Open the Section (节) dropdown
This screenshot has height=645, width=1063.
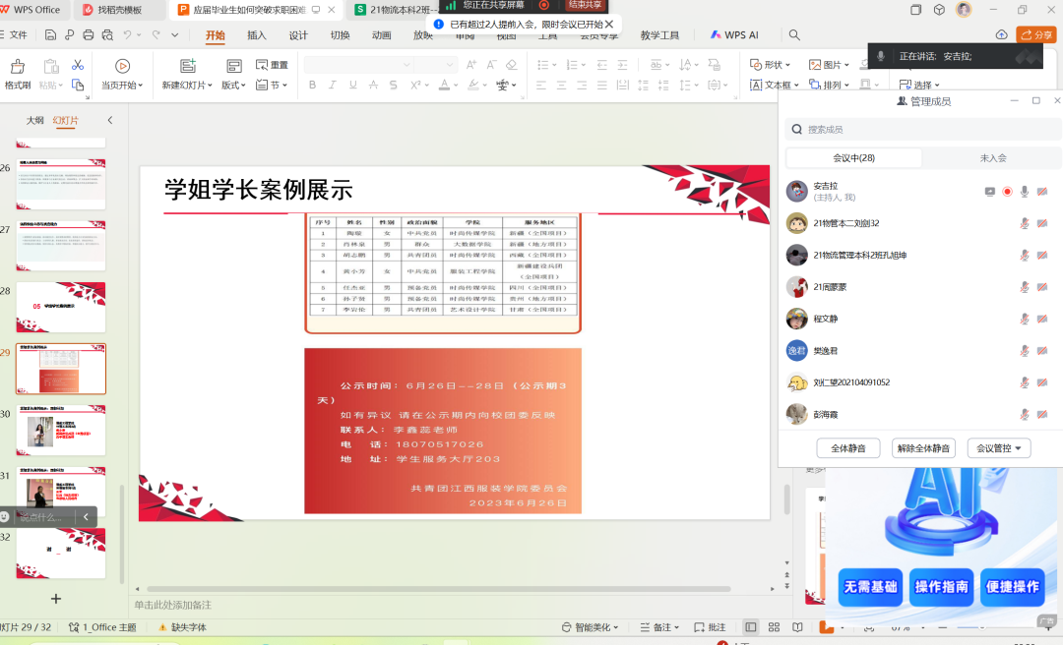click(272, 85)
